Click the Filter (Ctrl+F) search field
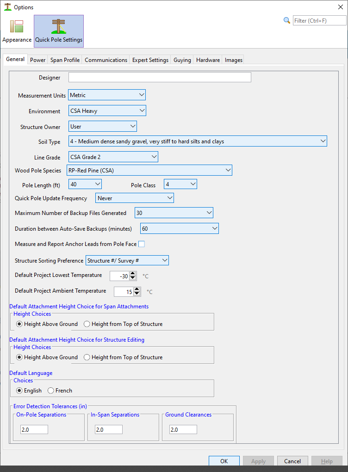348x472 pixels. 319,20
